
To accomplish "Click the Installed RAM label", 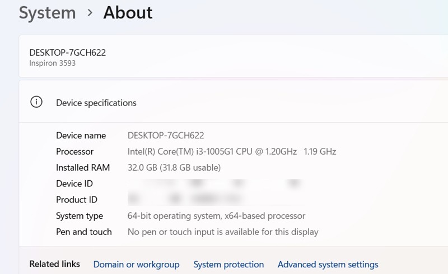I will [83, 167].
